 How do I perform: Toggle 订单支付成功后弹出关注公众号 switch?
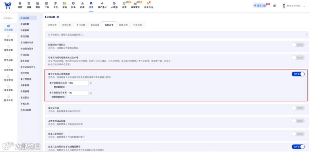click(298, 58)
